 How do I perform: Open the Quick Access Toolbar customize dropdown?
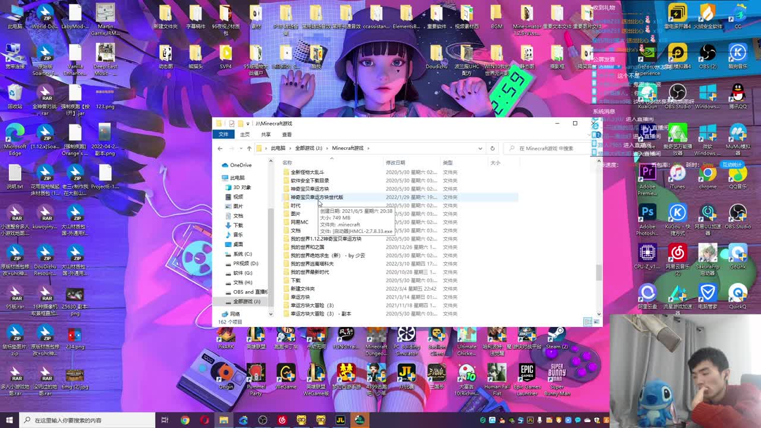pyautogui.click(x=247, y=124)
